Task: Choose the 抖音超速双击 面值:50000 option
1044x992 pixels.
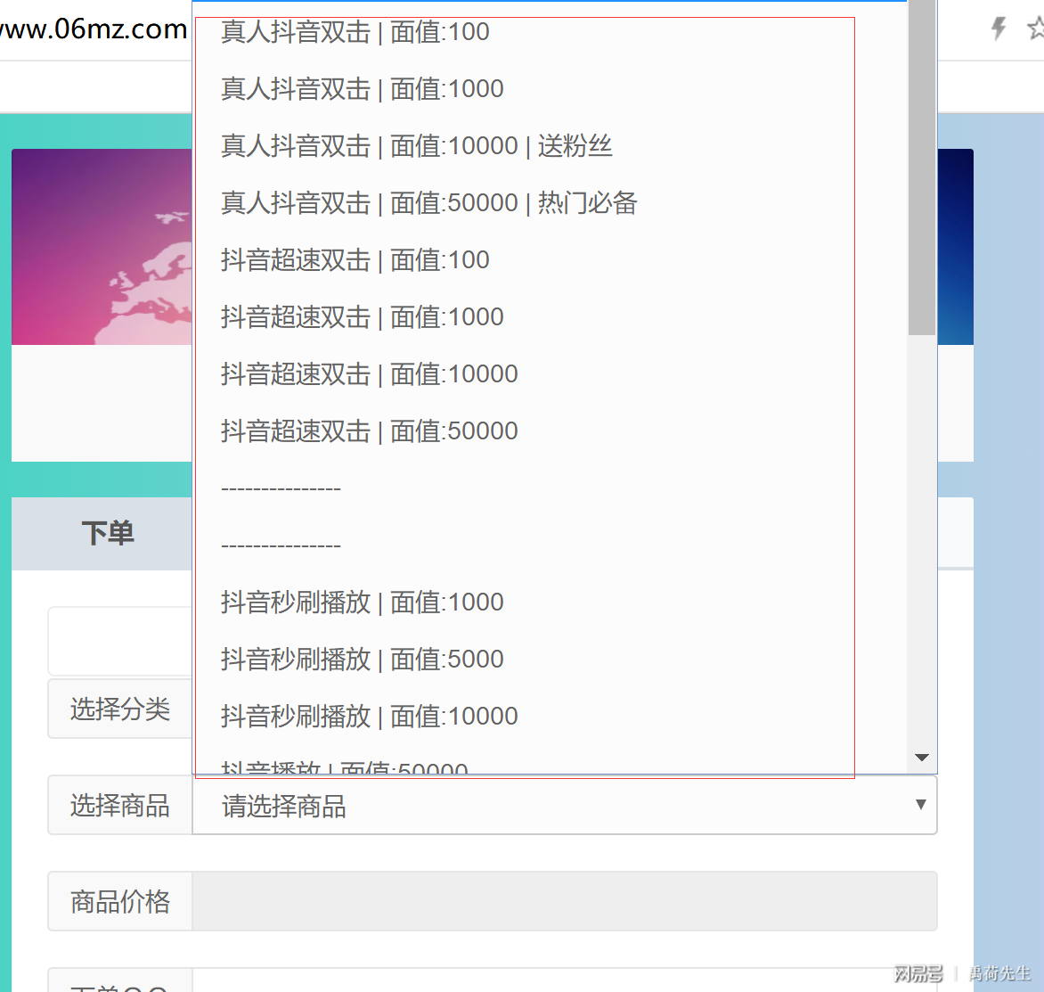Action: (369, 430)
